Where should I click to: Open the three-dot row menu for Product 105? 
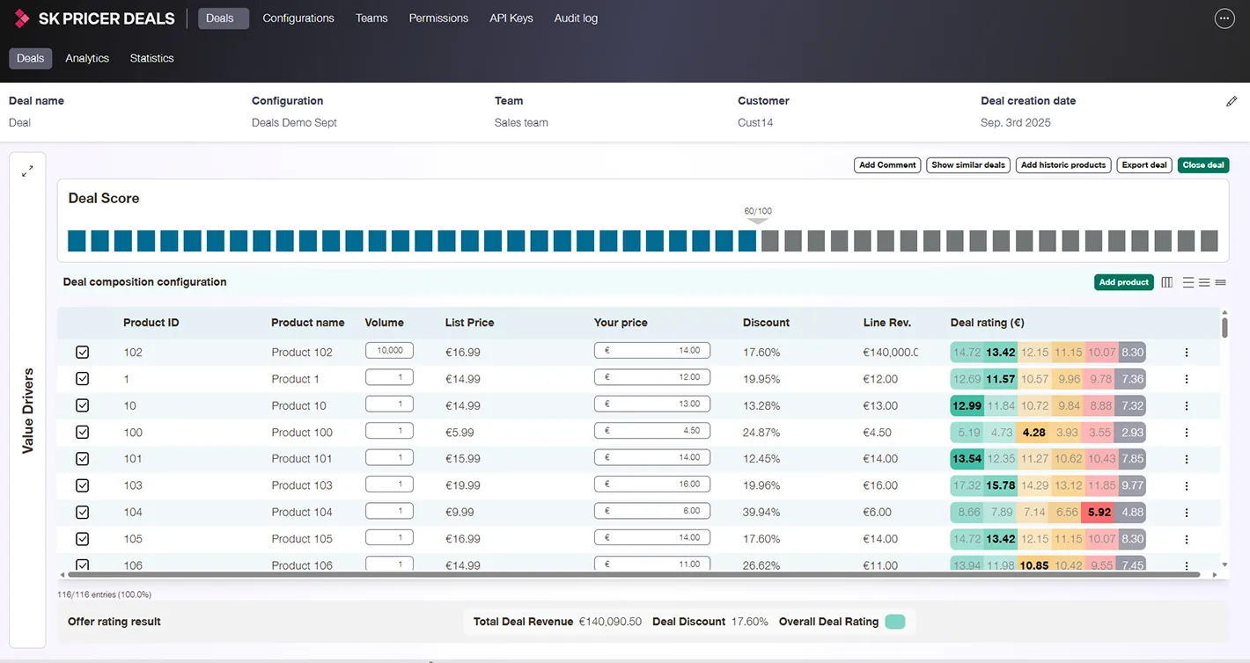pos(1186,539)
